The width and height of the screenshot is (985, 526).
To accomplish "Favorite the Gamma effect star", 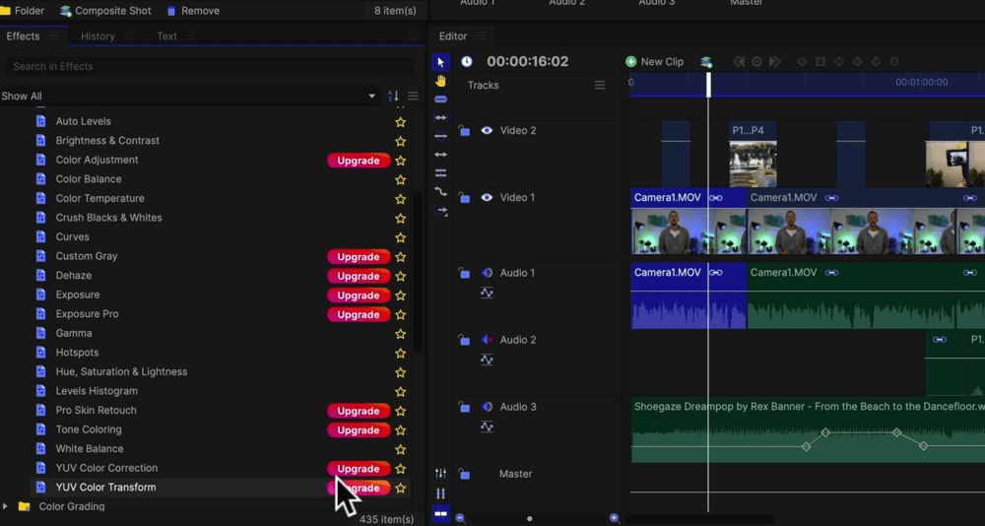I will 400,334.
